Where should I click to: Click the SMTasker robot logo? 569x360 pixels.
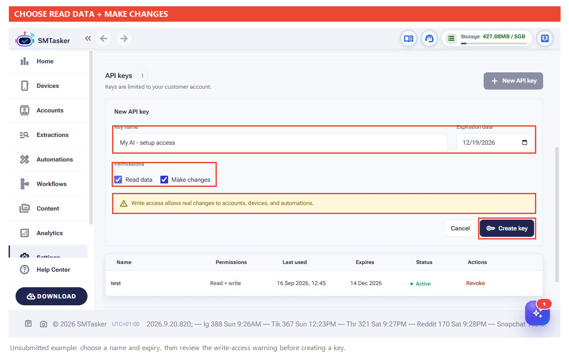(25, 40)
